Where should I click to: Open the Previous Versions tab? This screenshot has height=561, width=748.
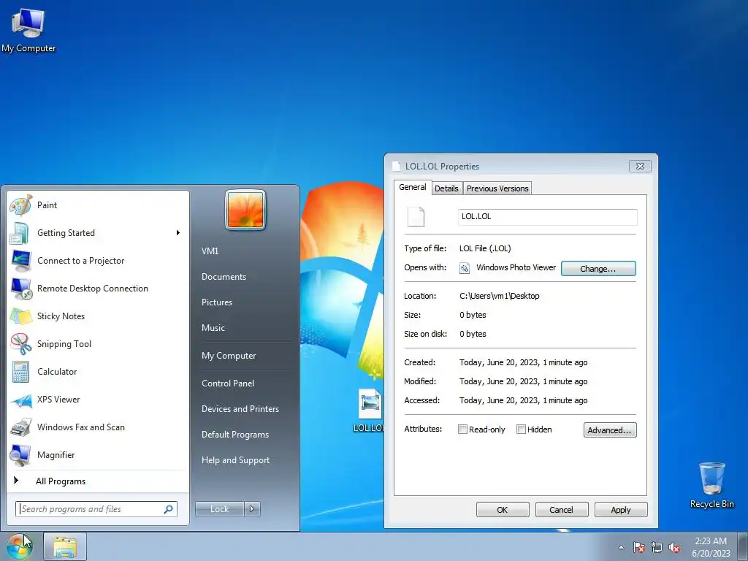click(x=497, y=188)
